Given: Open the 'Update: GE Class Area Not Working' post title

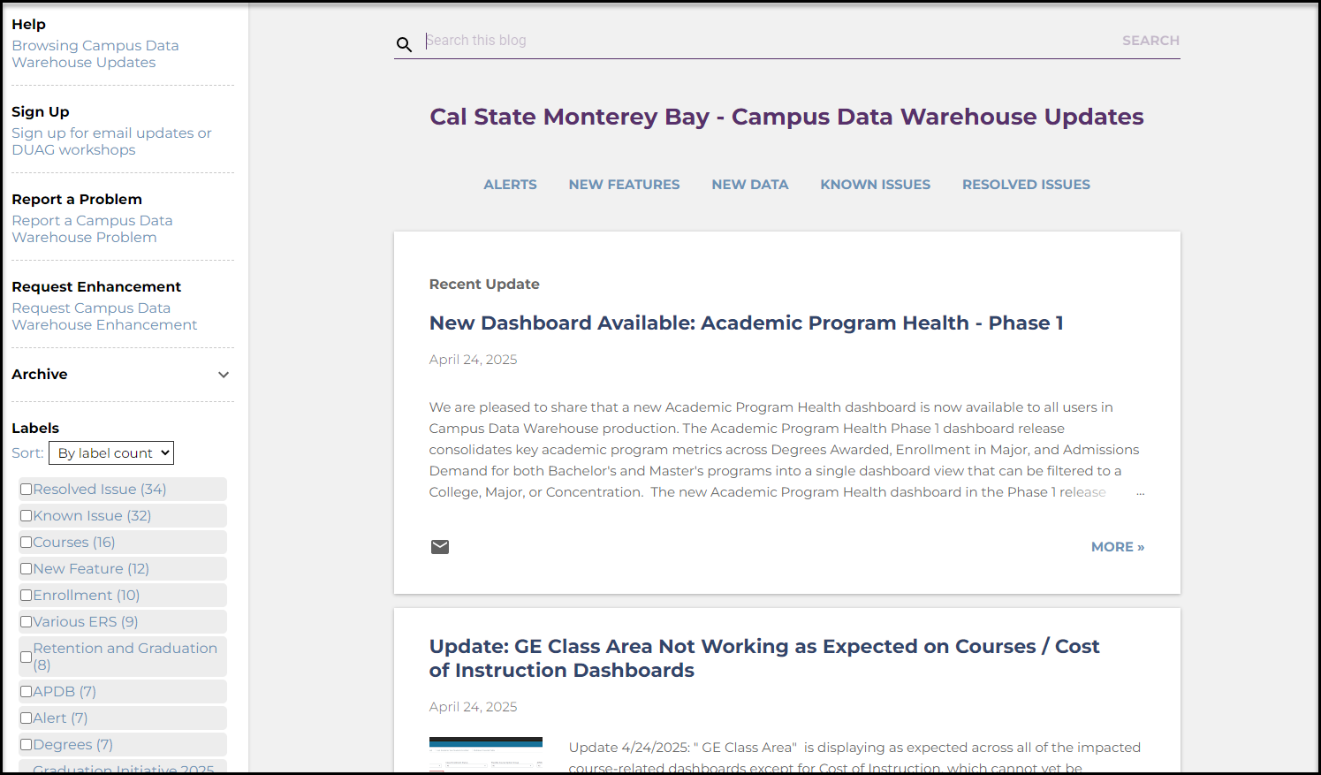Looking at the screenshot, I should click(764, 658).
